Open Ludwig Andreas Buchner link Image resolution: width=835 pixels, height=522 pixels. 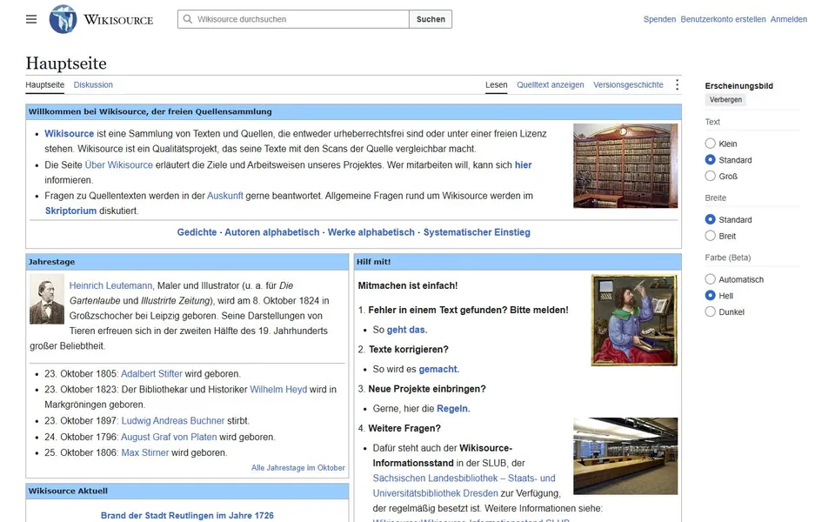click(173, 421)
